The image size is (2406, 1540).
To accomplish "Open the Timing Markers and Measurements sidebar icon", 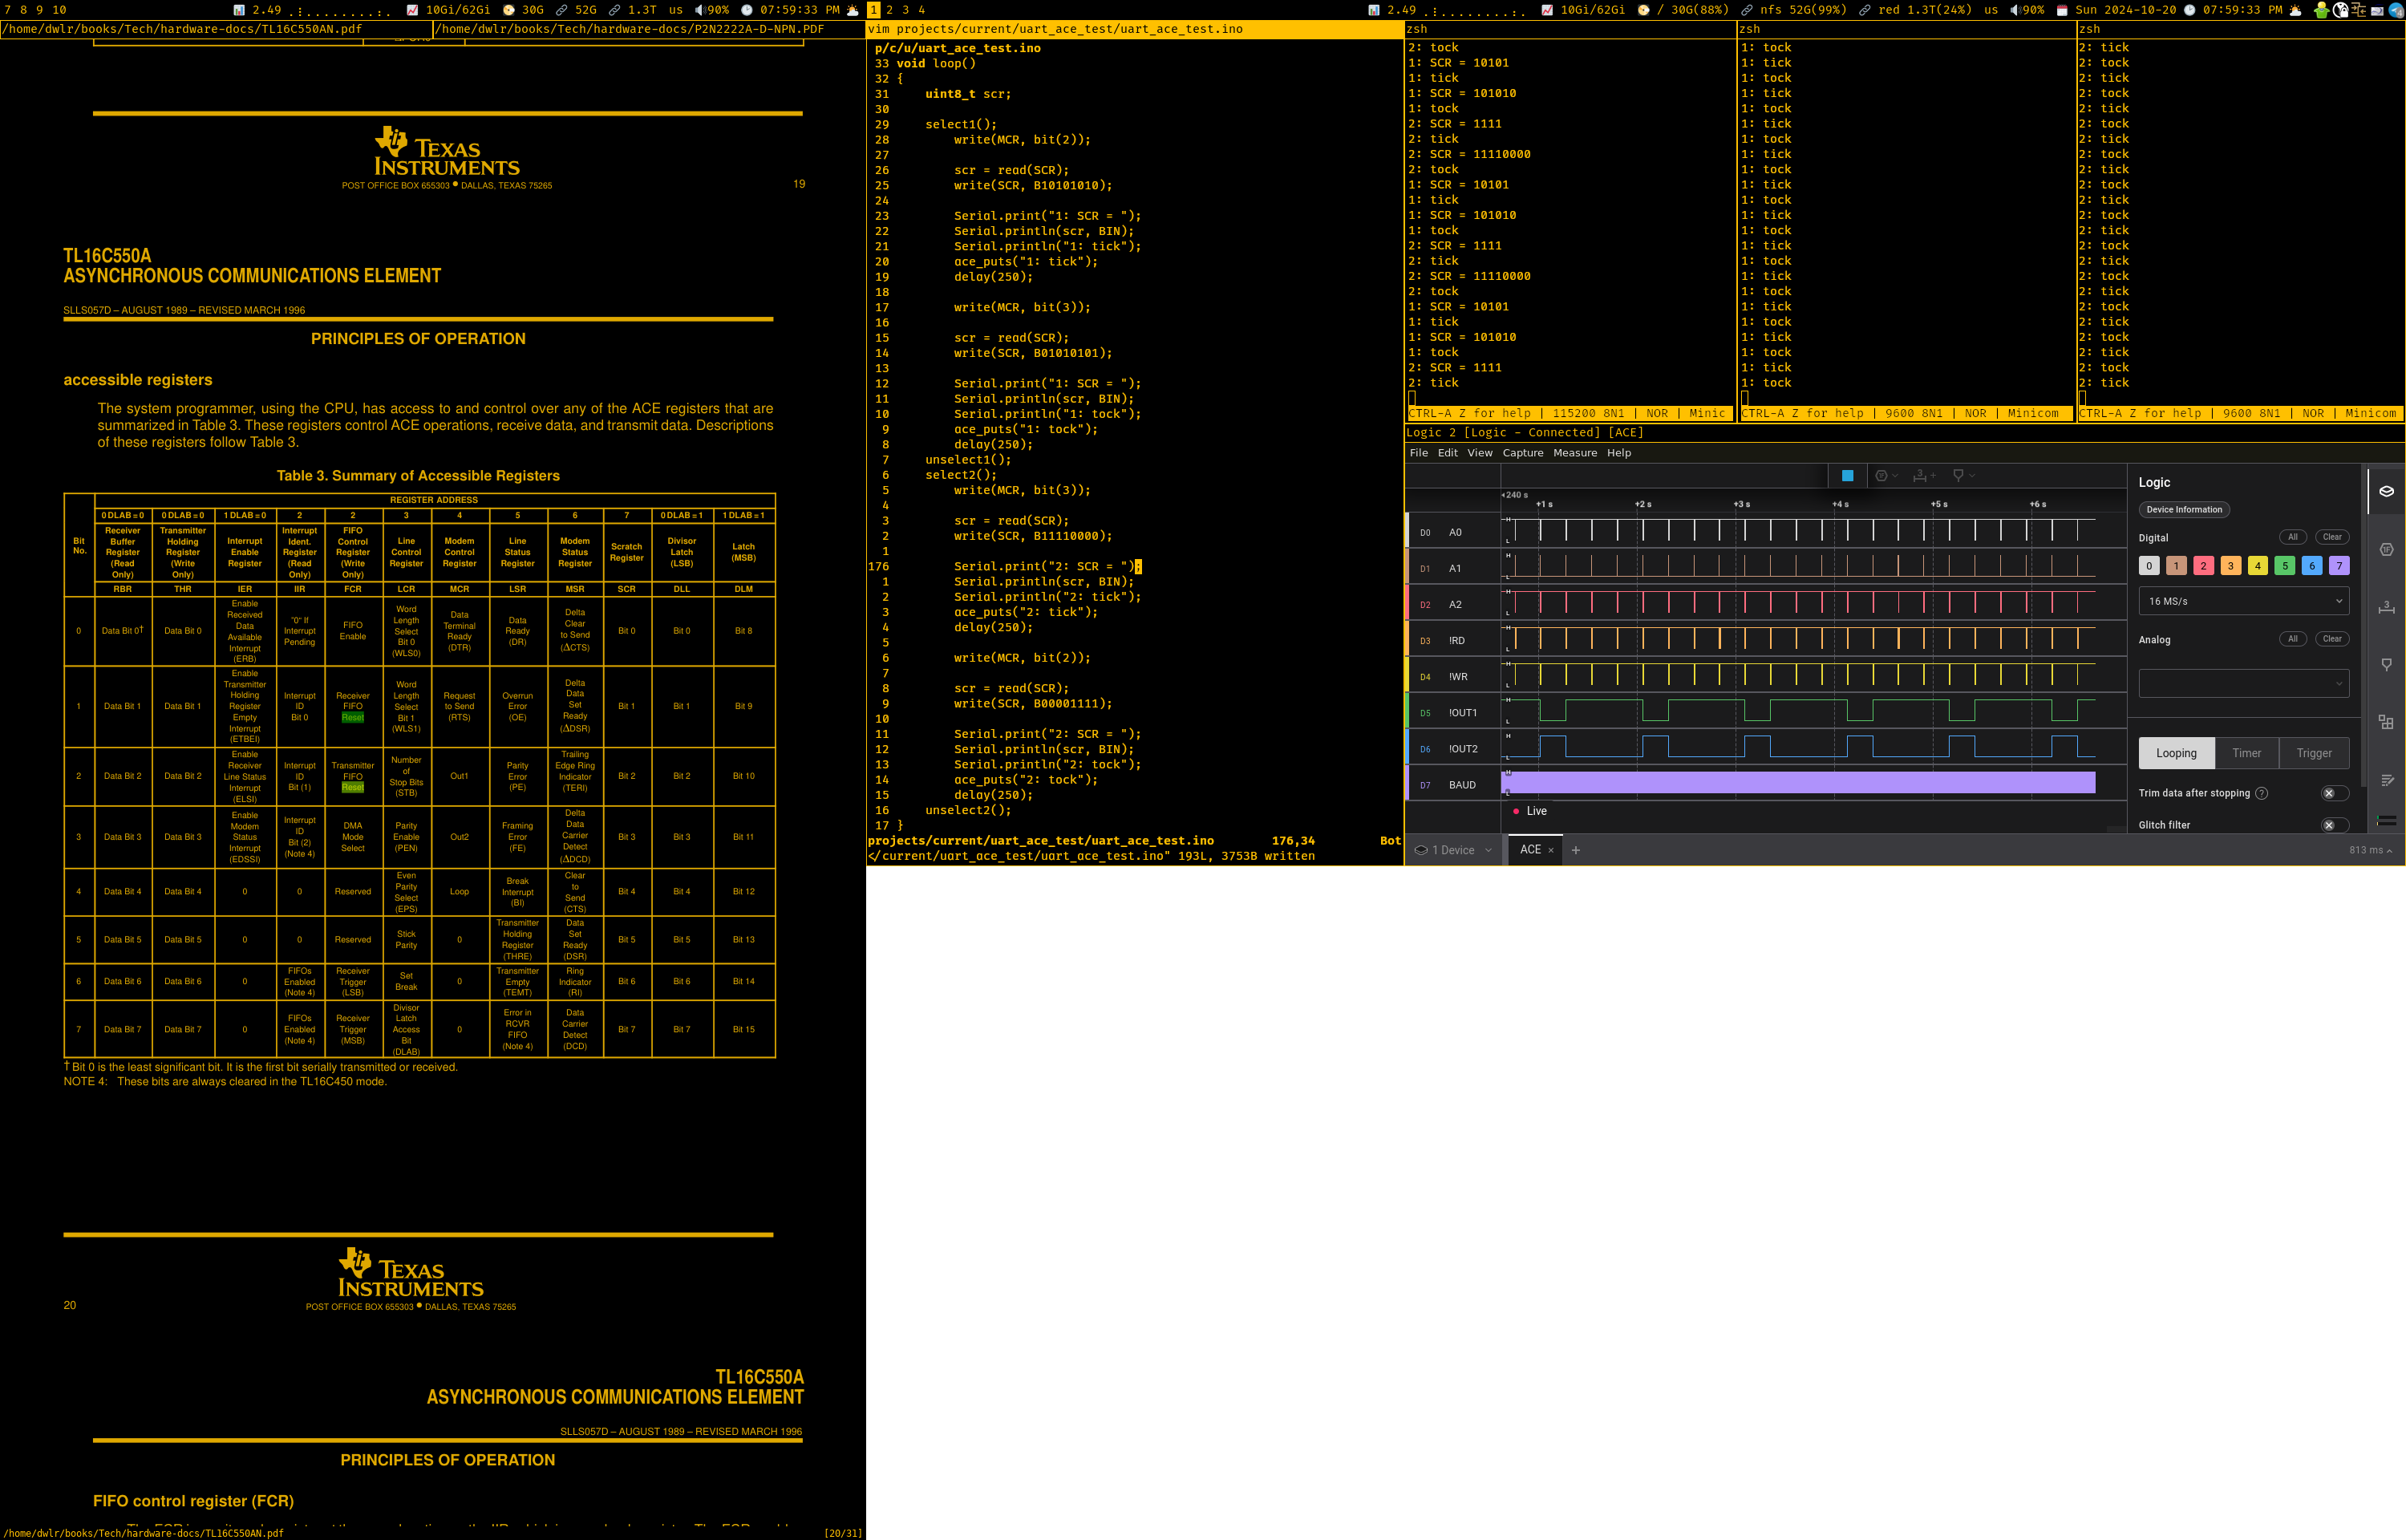I will coord(2386,607).
